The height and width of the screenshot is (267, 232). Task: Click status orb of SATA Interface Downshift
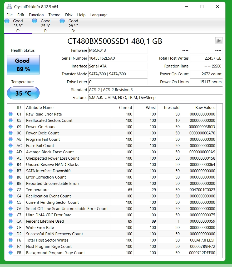pyautogui.click(x=11, y=171)
